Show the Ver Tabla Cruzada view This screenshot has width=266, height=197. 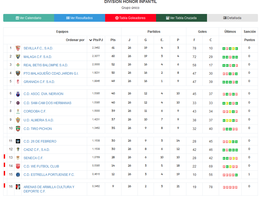tap(181, 18)
